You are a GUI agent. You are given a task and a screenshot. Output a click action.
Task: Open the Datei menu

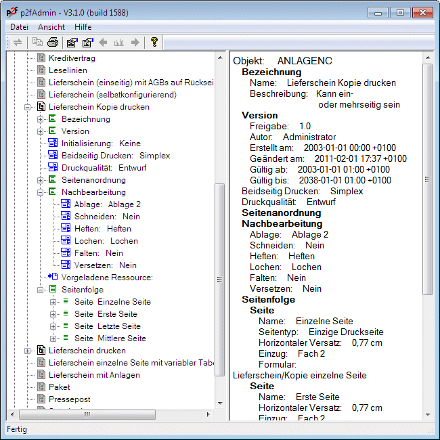(19, 27)
